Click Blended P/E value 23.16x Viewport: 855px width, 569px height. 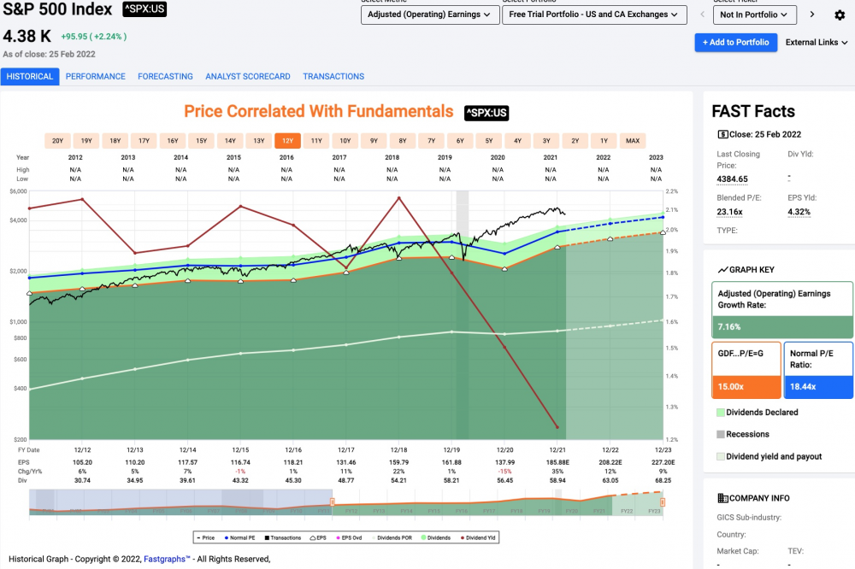729,212
